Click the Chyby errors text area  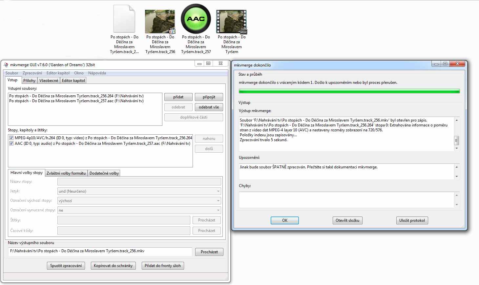tap(346, 200)
